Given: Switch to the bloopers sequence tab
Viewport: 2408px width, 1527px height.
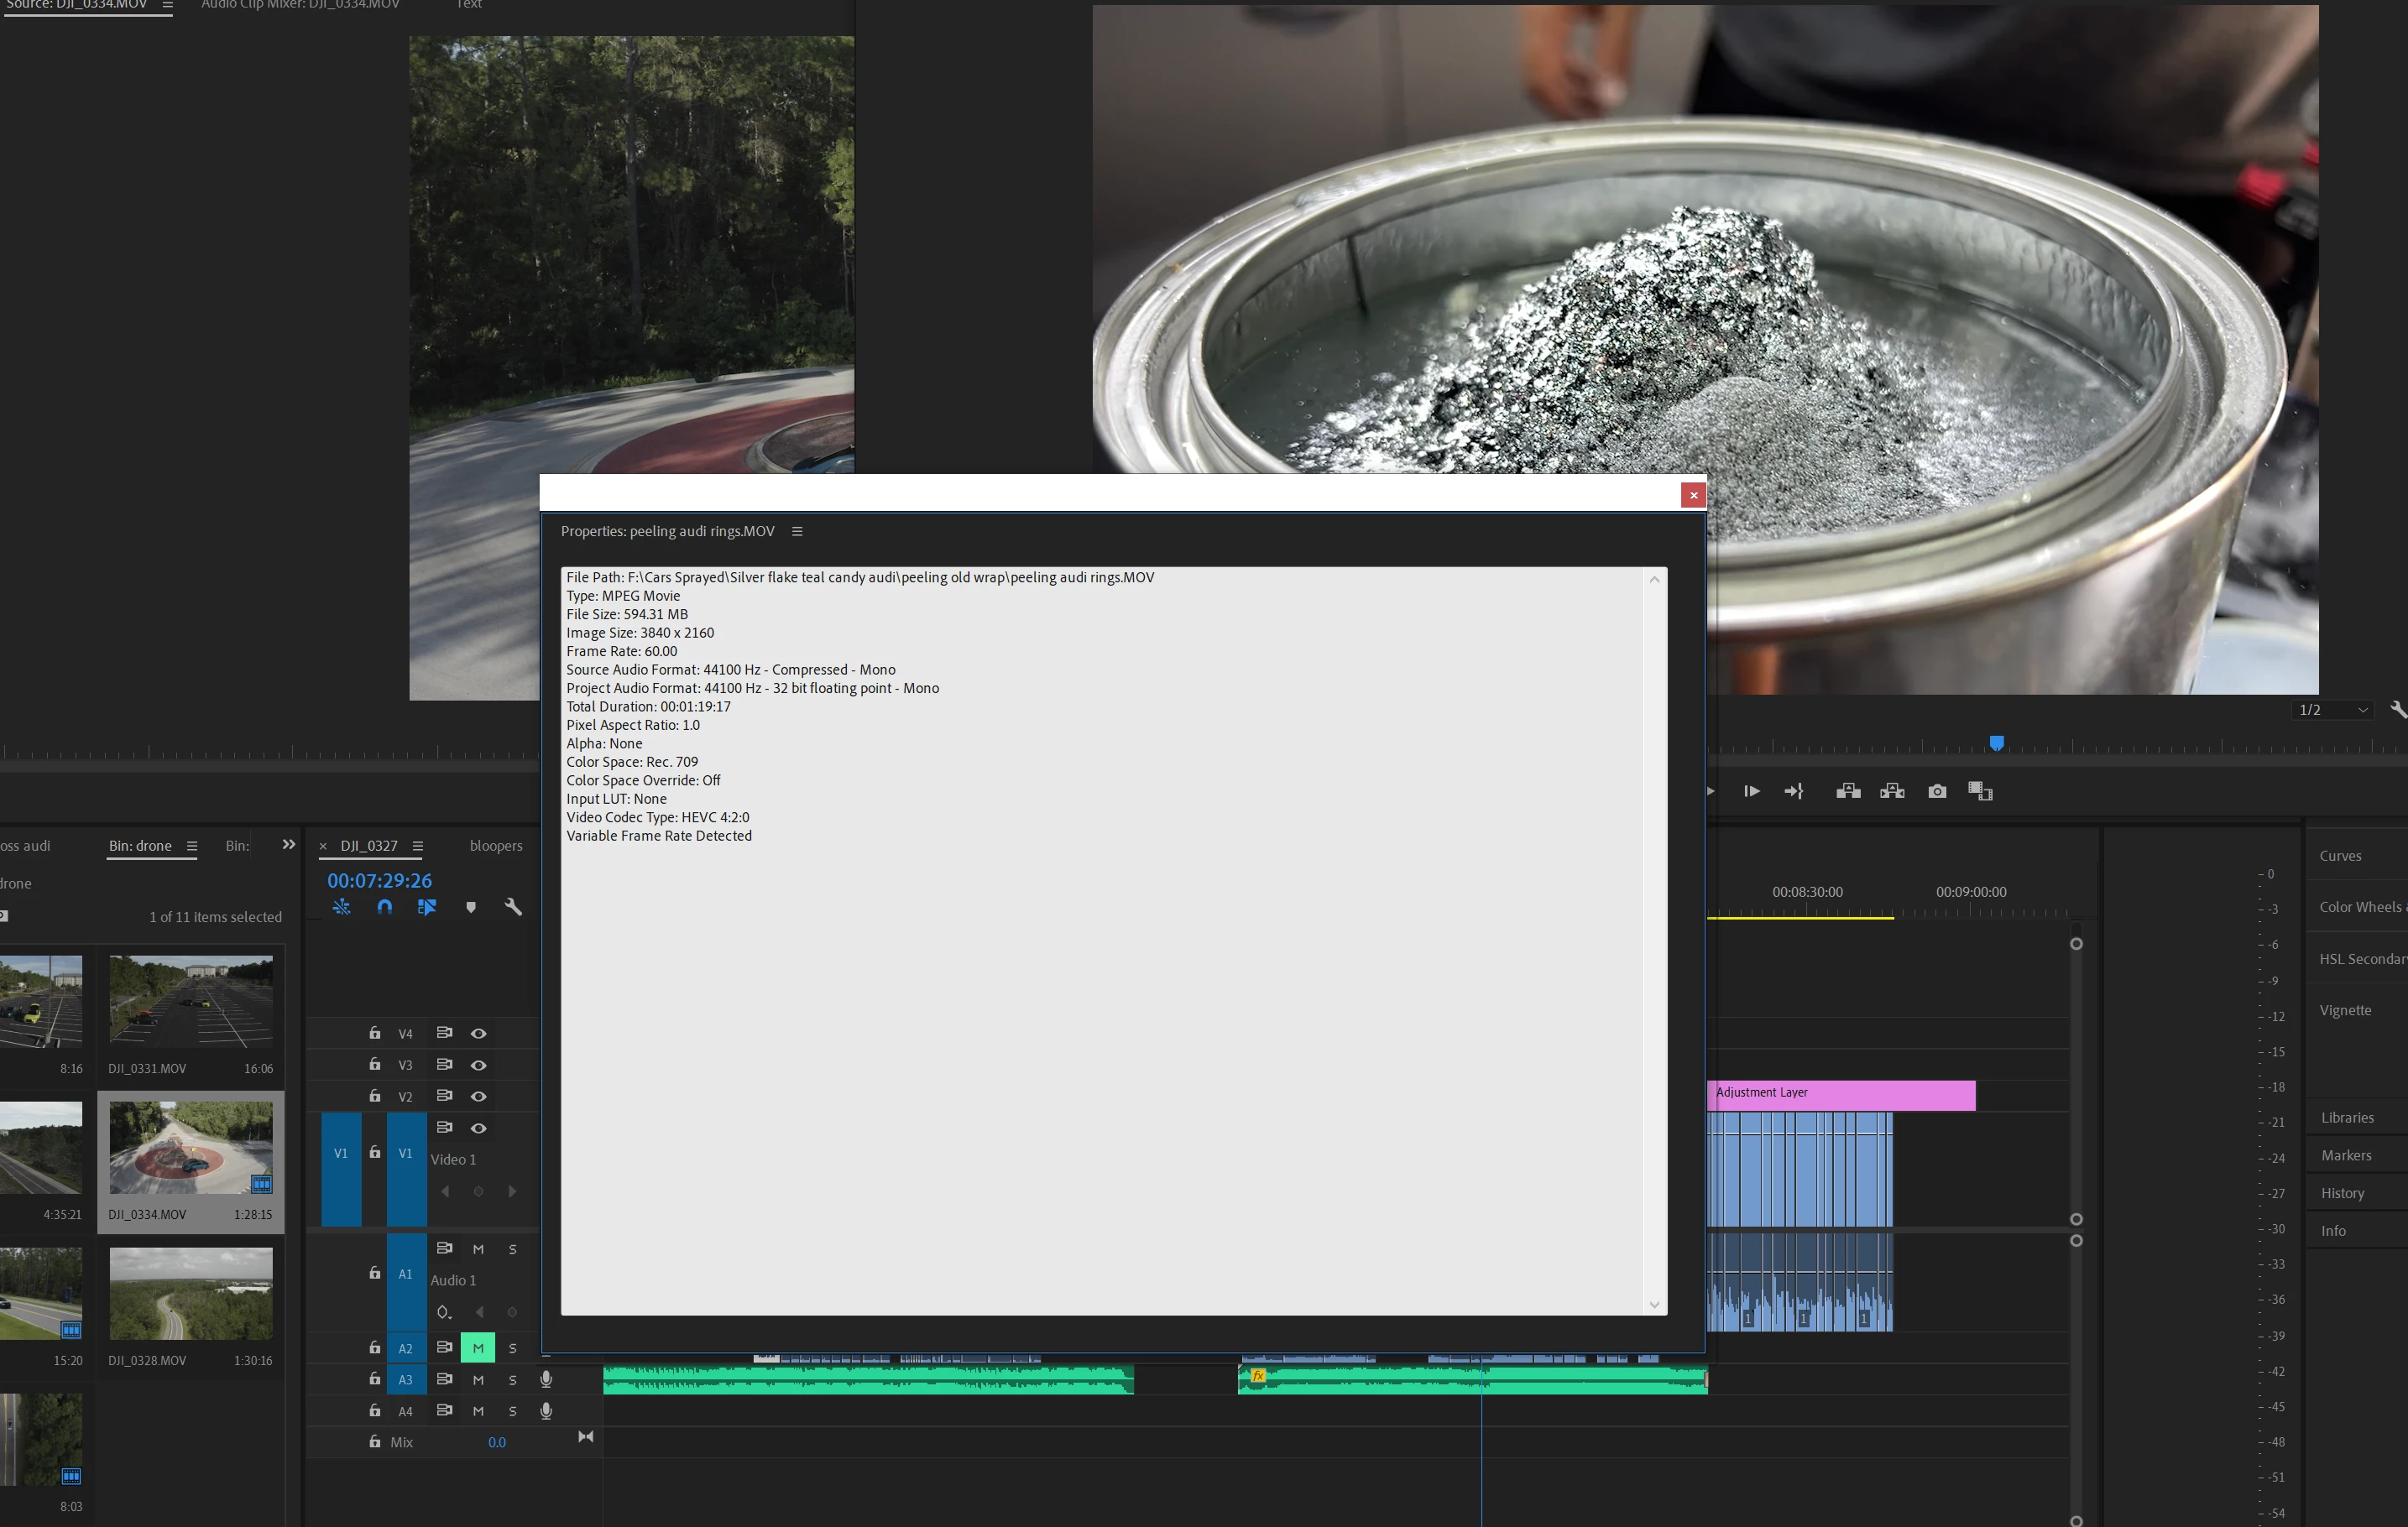Looking at the screenshot, I should (x=496, y=846).
